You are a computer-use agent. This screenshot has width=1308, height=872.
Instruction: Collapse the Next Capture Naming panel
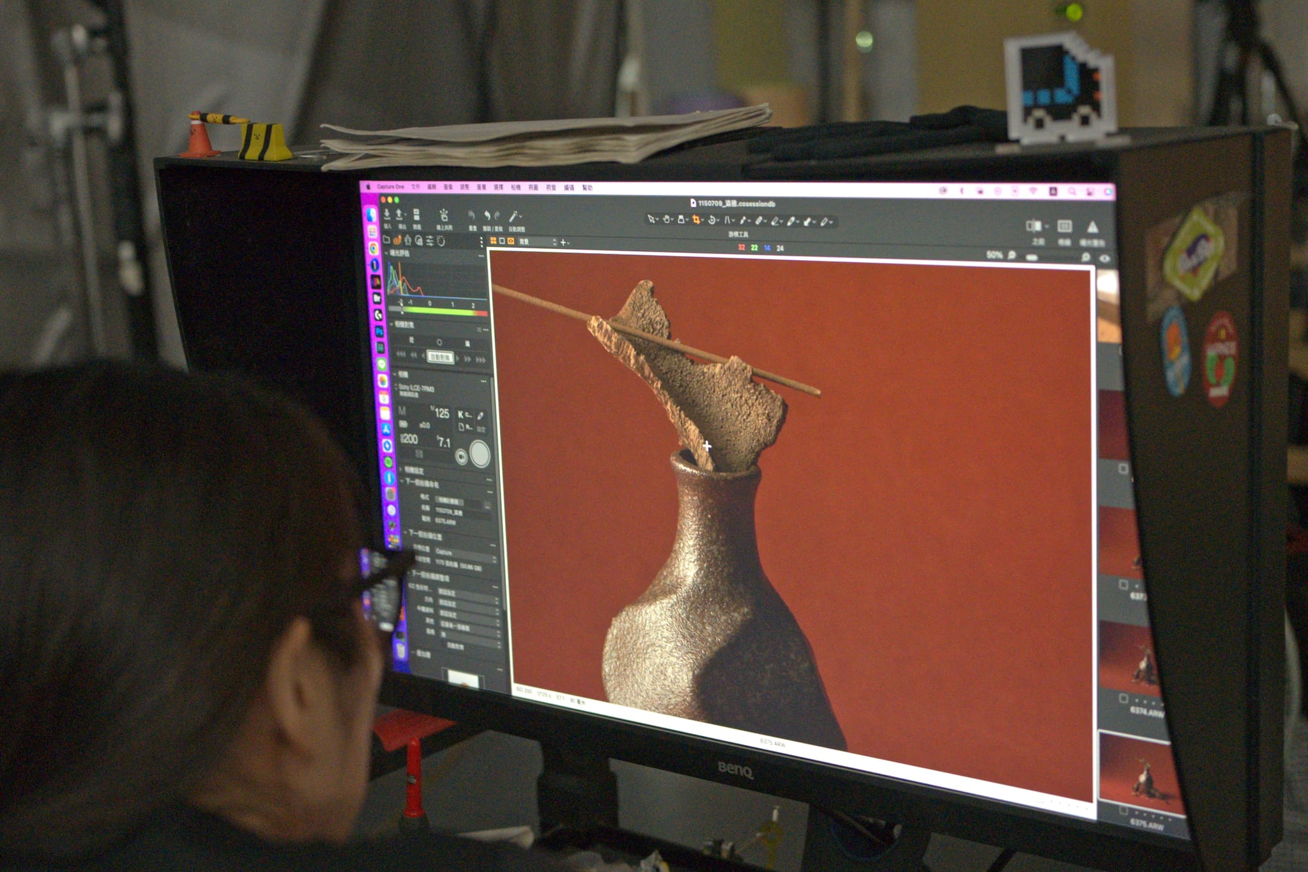click(403, 482)
